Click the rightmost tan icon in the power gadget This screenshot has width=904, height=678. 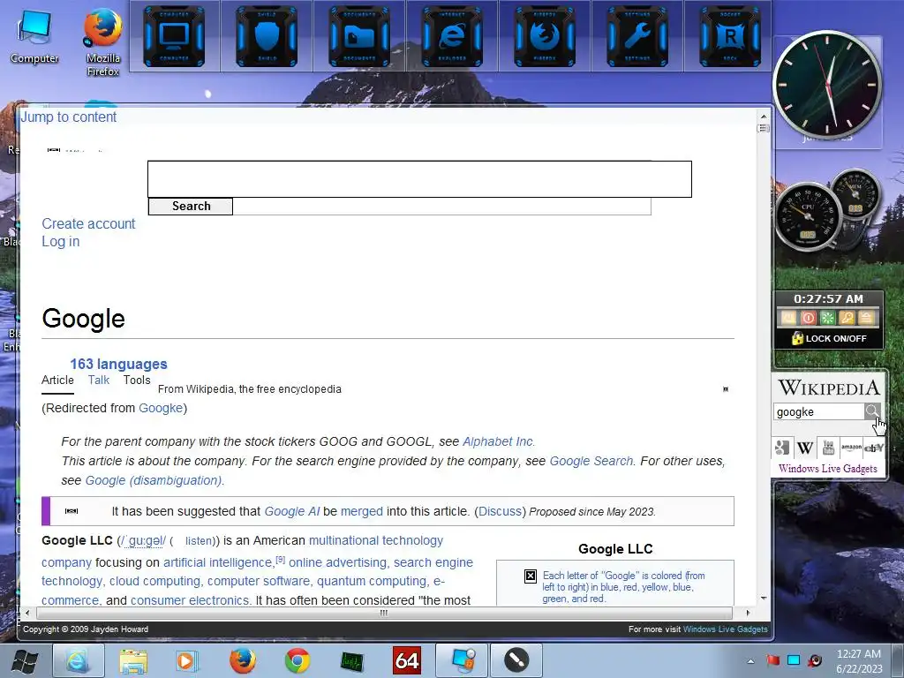[x=866, y=318]
